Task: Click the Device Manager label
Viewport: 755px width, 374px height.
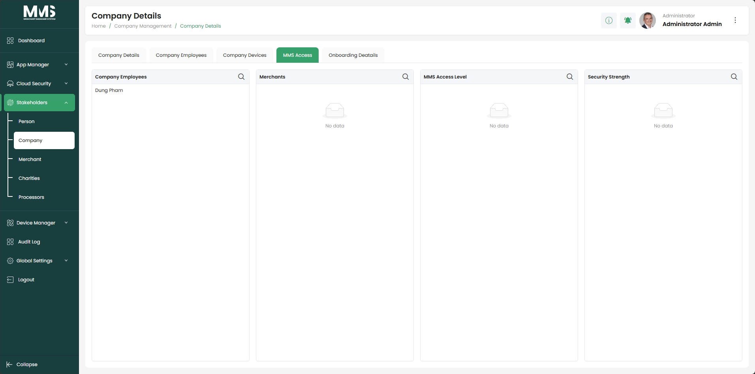Action: 36,223
